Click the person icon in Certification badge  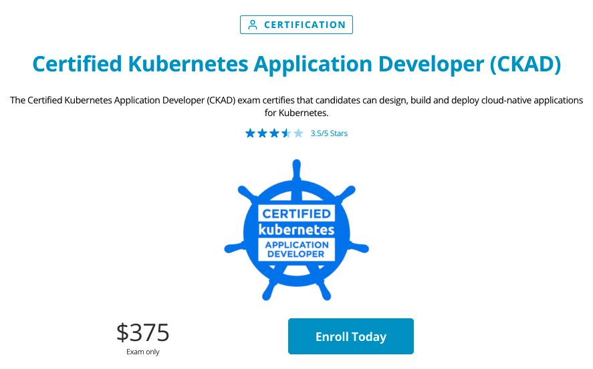[253, 25]
